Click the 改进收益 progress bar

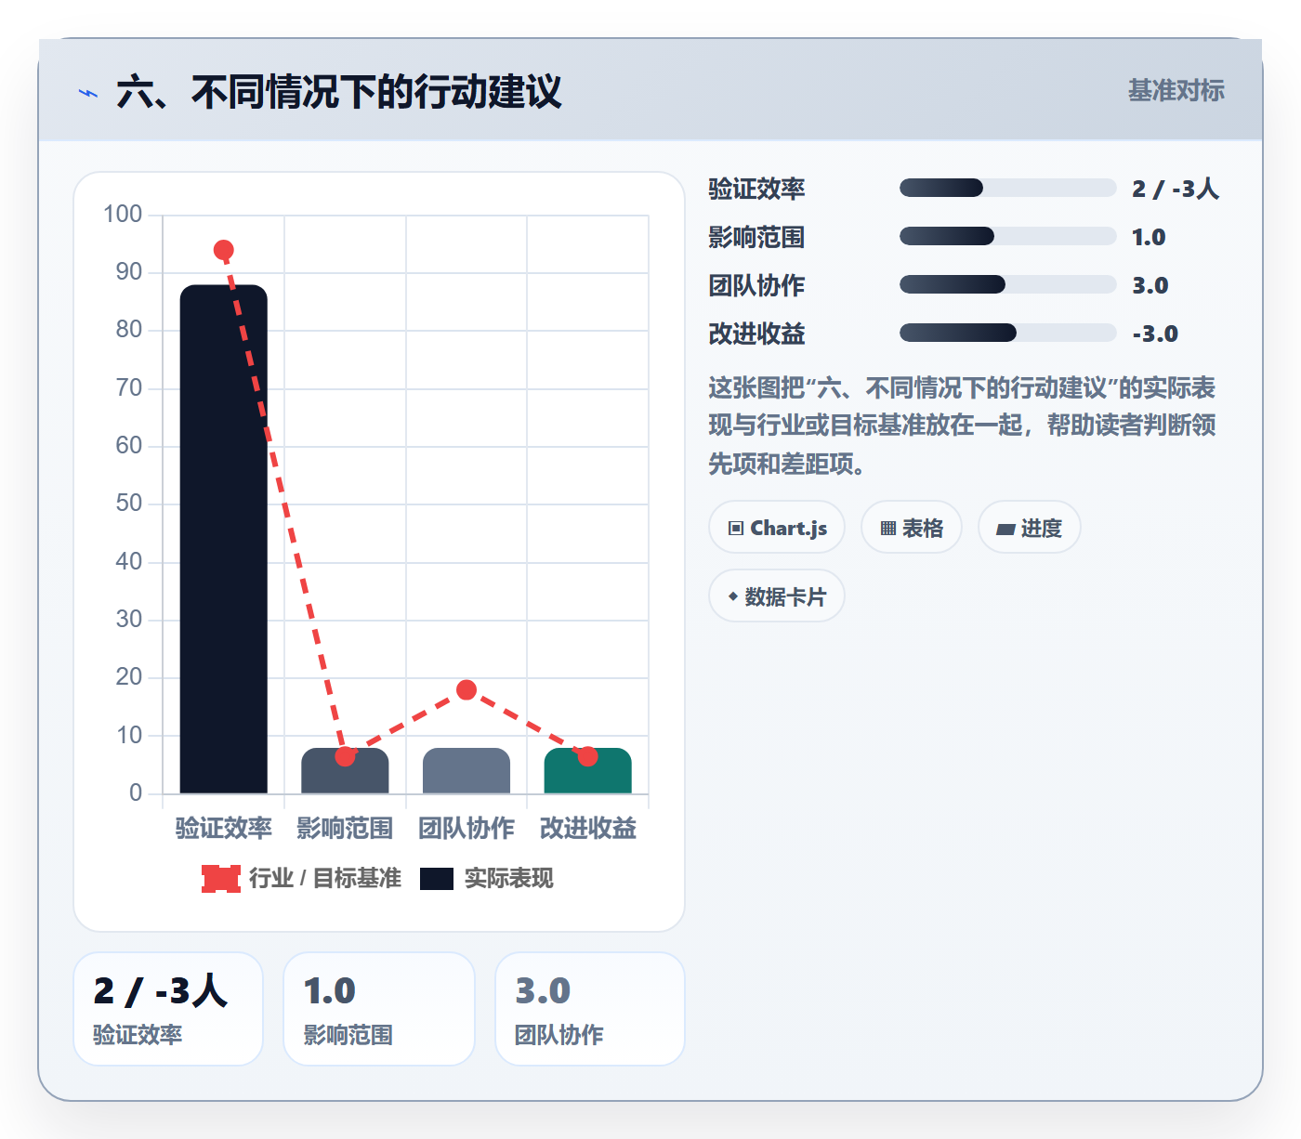click(1007, 333)
